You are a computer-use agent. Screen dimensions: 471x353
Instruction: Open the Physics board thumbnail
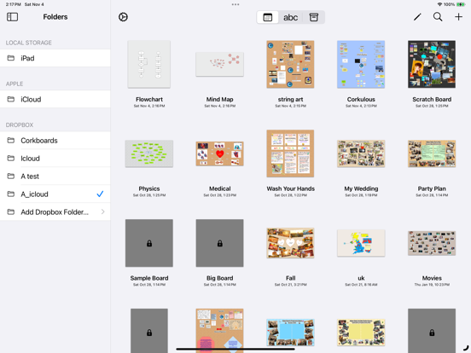[149, 153]
